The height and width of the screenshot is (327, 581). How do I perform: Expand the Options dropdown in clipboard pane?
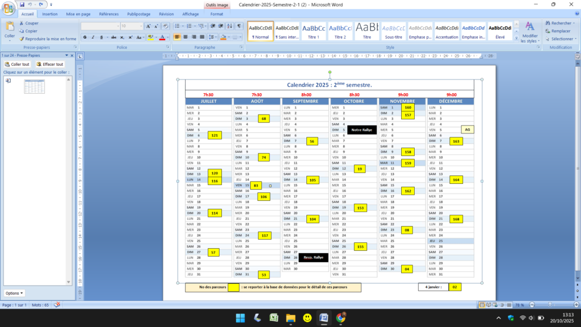tap(14, 293)
